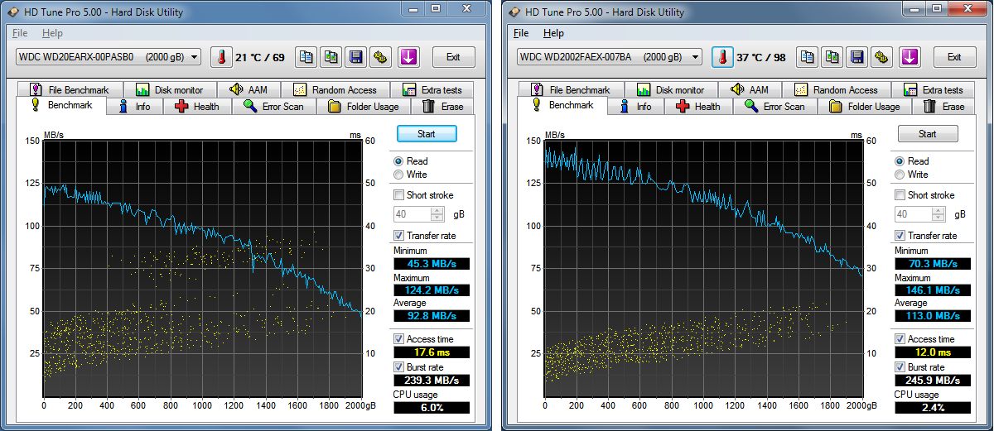Click Start button in WD20EARX window
The image size is (994, 431).
[427, 133]
